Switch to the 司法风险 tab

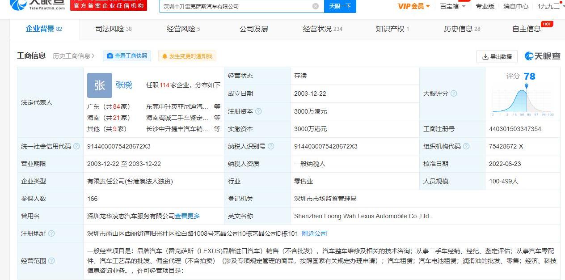pos(114,29)
